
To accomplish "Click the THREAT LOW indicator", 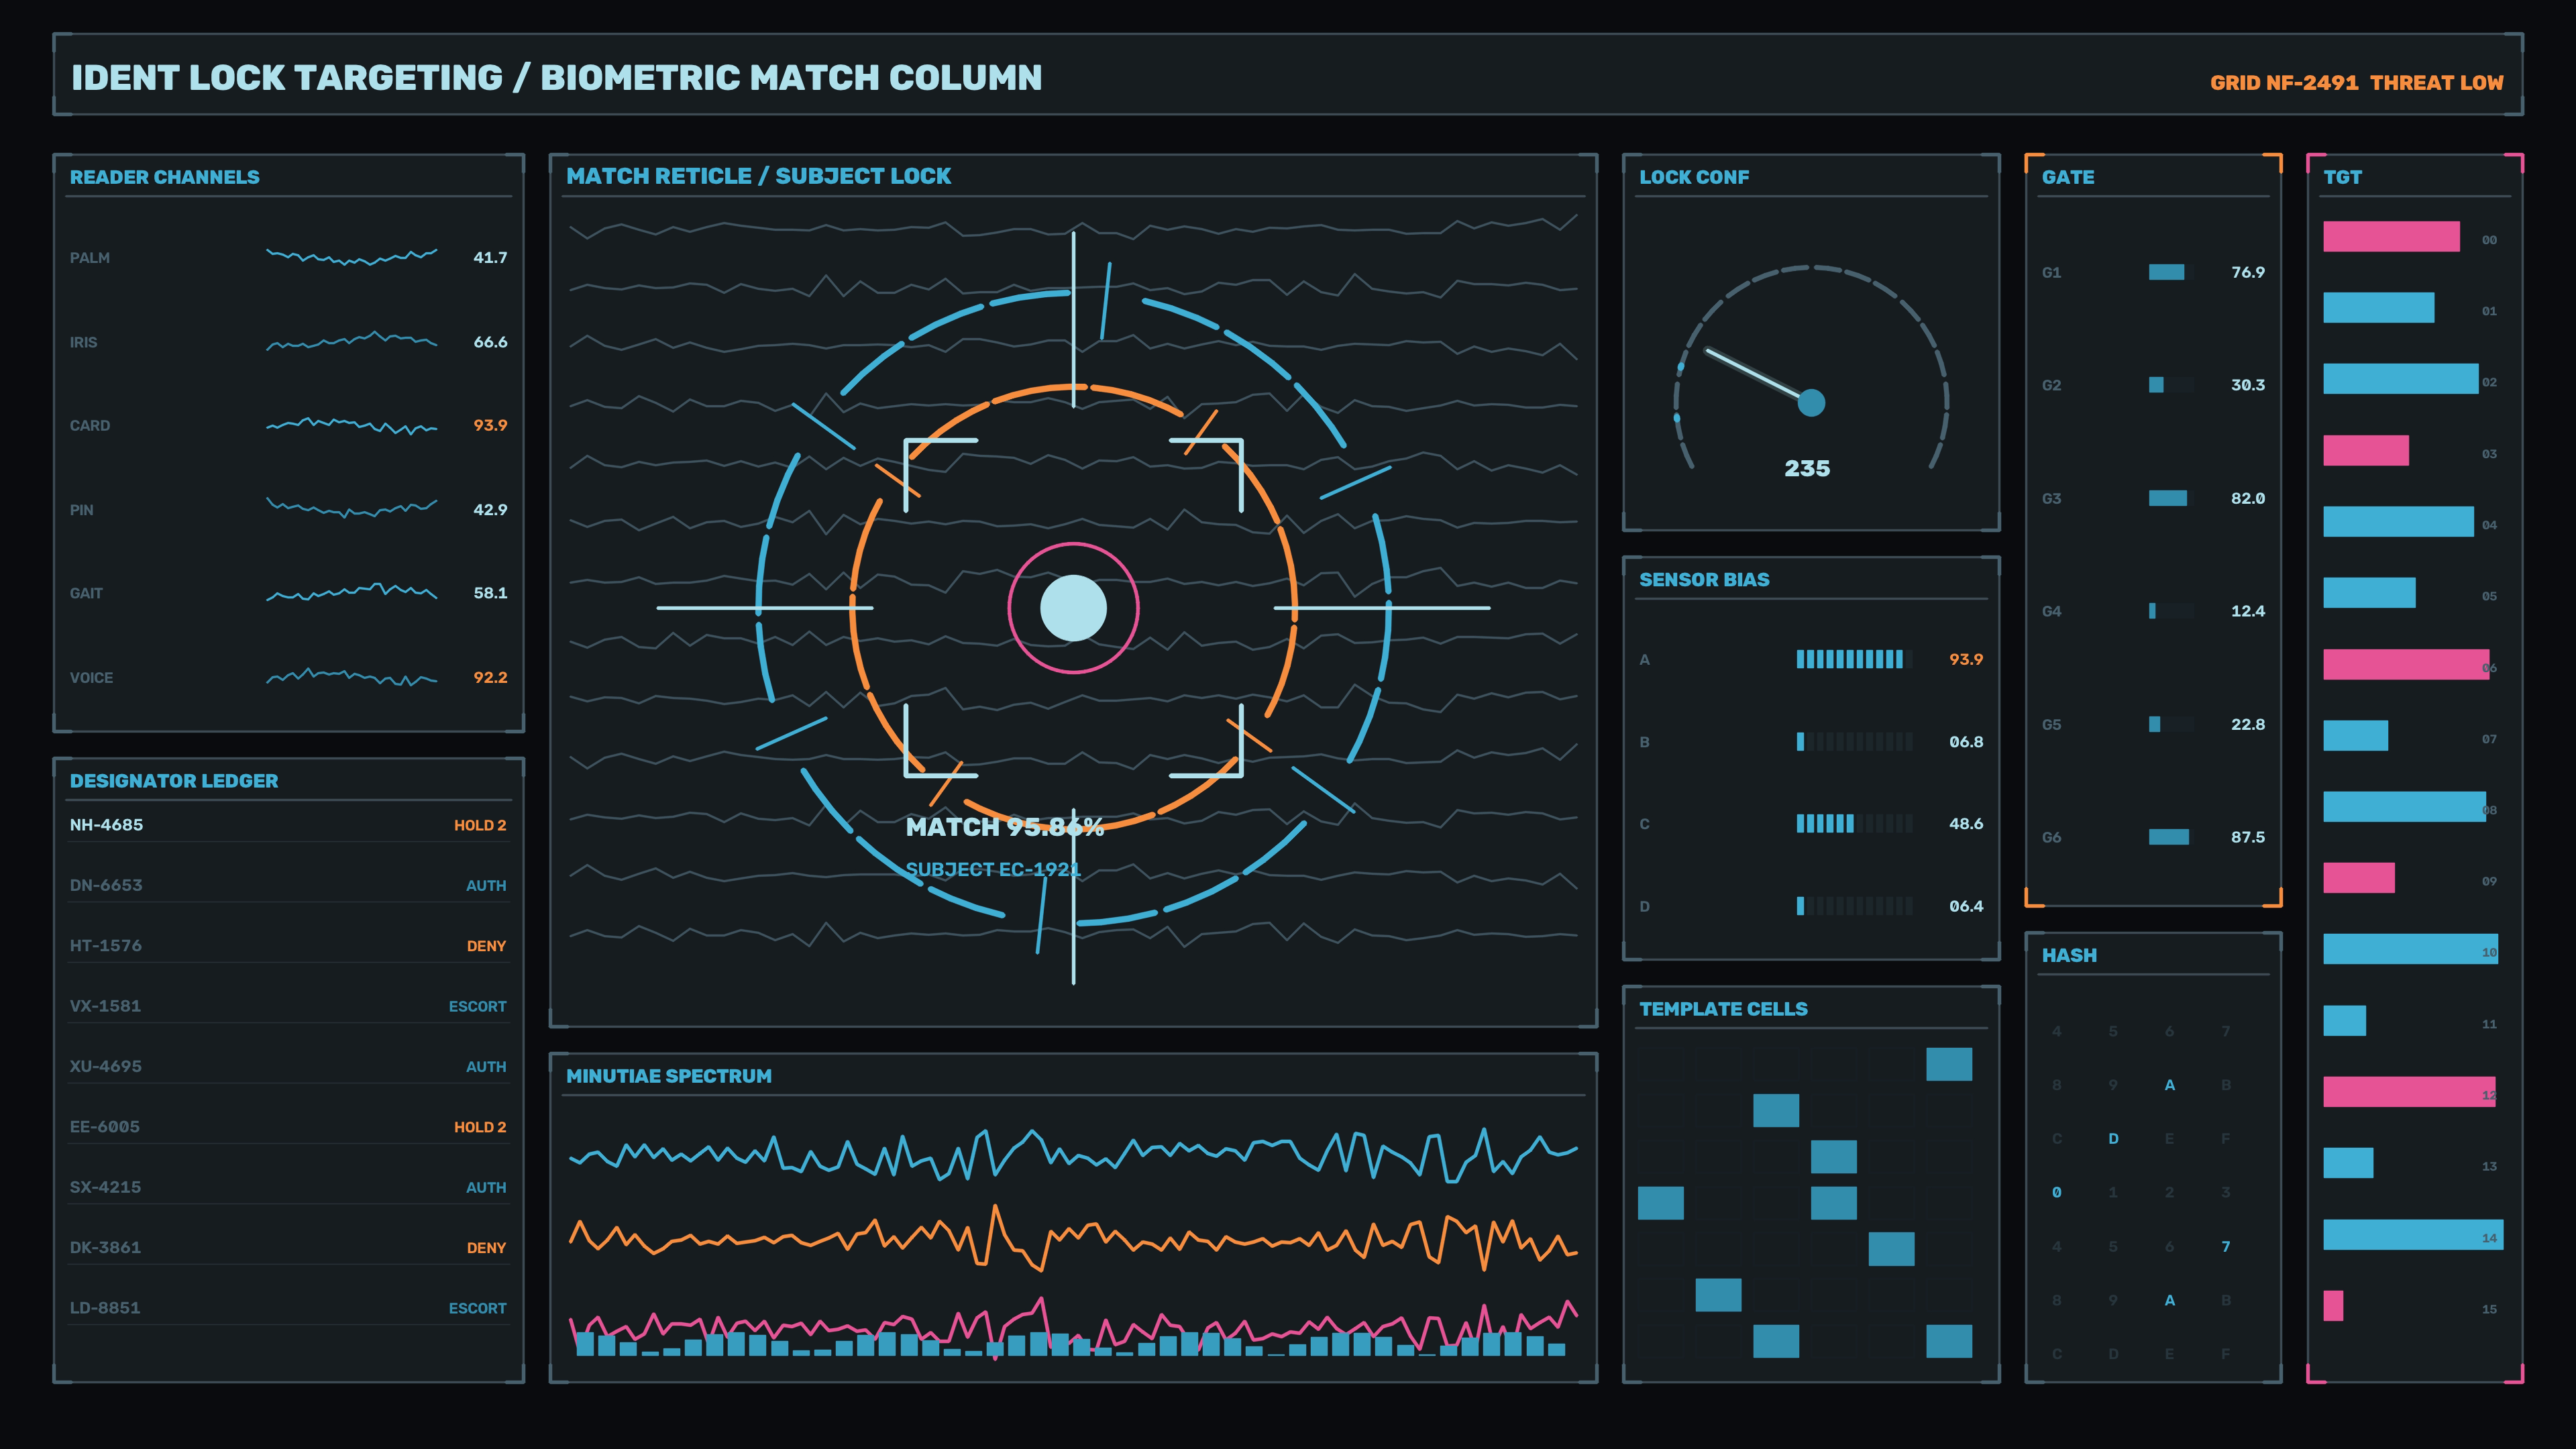I will [x=2437, y=83].
